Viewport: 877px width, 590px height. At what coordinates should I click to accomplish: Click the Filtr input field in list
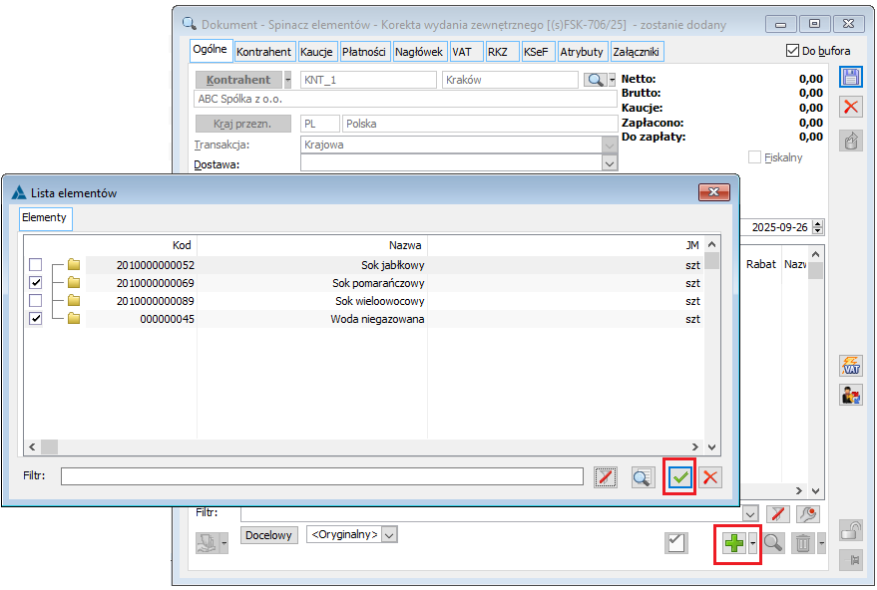[321, 476]
